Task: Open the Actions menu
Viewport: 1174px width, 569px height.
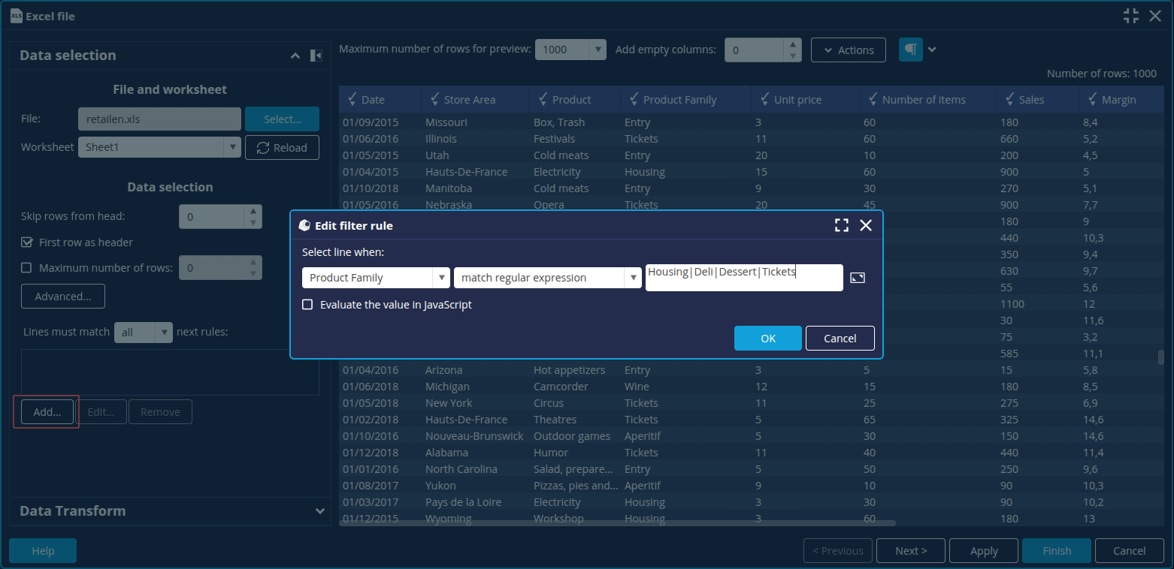Action: coord(848,50)
